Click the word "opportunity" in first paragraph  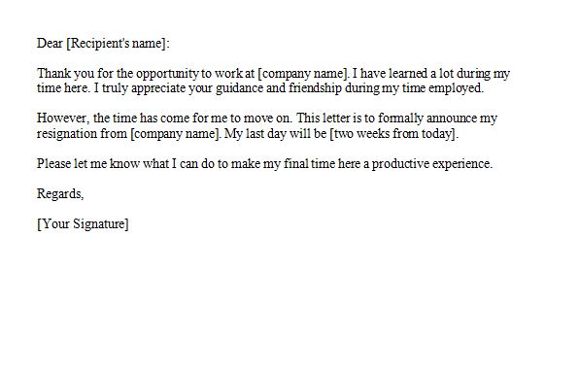168,74
